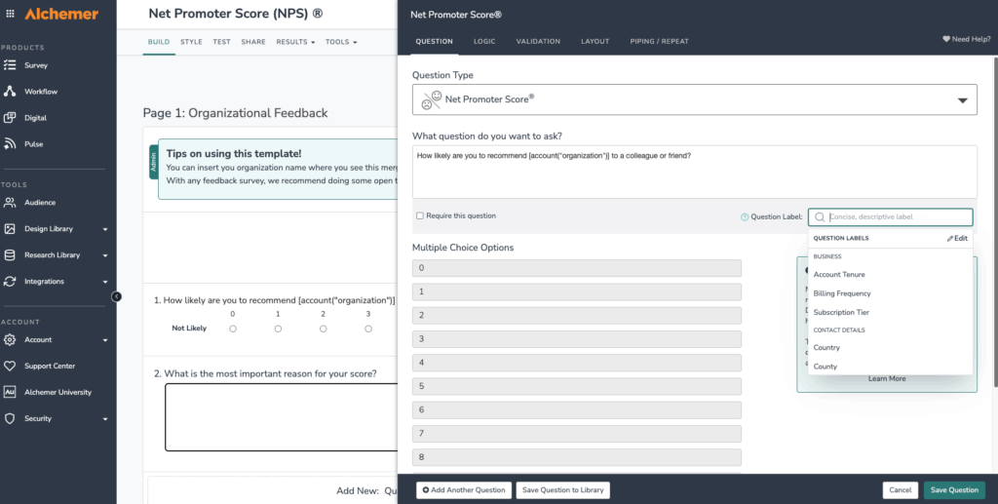The width and height of the screenshot is (998, 504).
Task: Click the Survey icon in sidebar
Action: coord(10,65)
